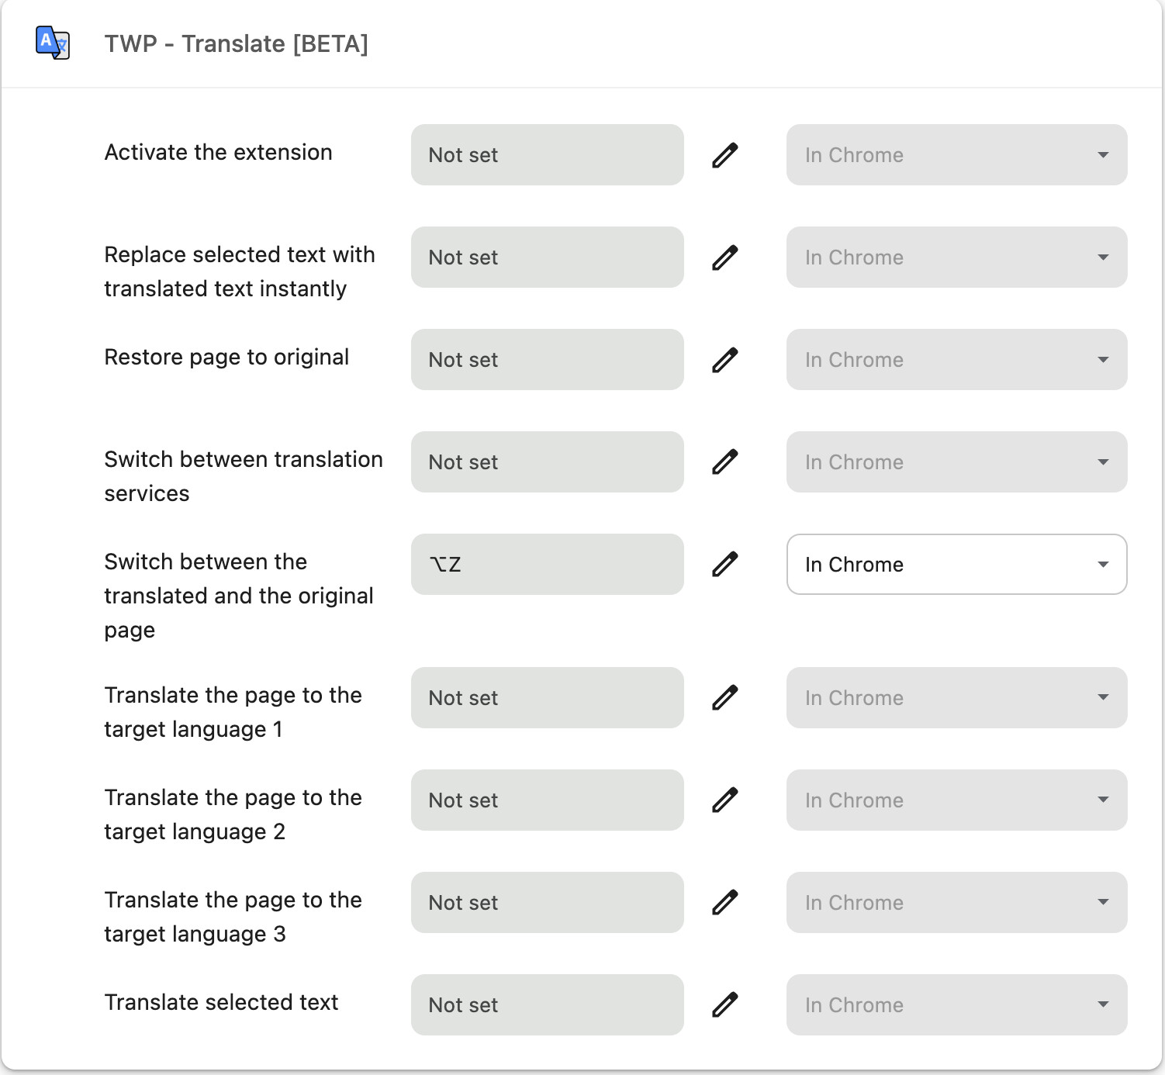Click shortcut field for target language 1

tap(547, 698)
